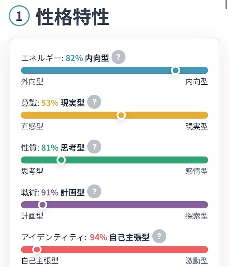Open help icon next to 戦術 計画型

pos(94,191)
